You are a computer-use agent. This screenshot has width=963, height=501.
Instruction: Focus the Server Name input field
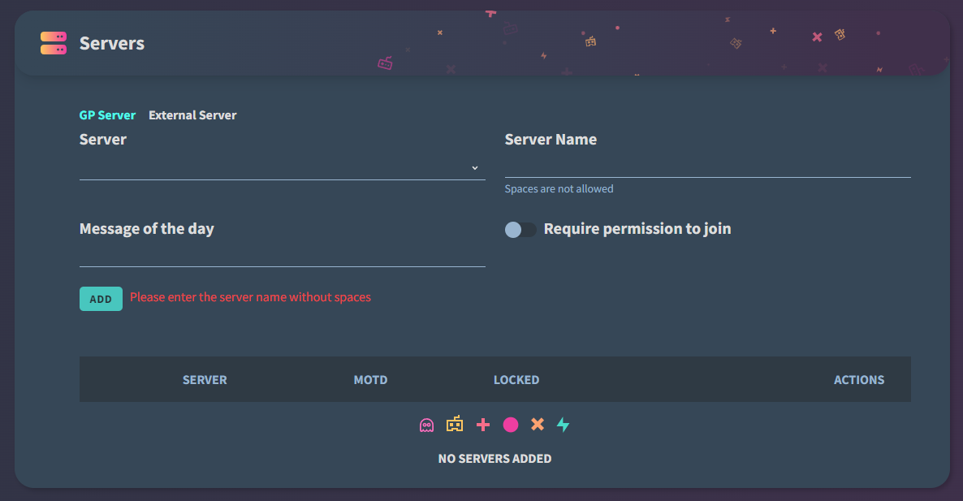[707, 166]
